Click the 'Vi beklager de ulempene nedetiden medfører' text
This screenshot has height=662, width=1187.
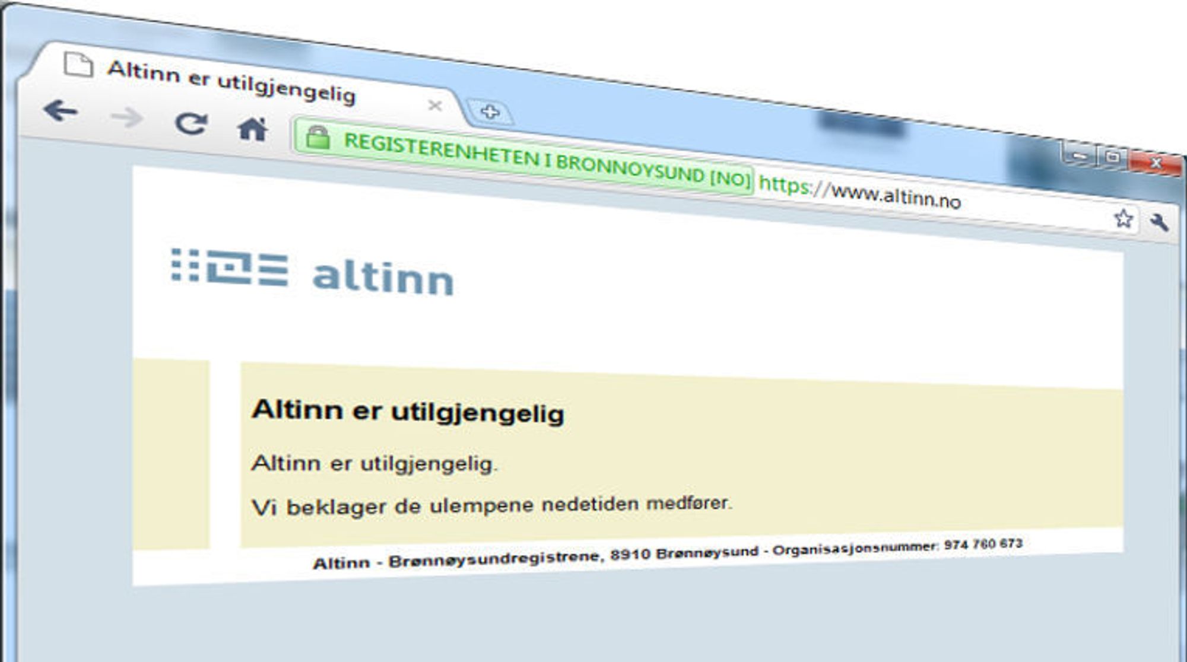[x=491, y=505]
